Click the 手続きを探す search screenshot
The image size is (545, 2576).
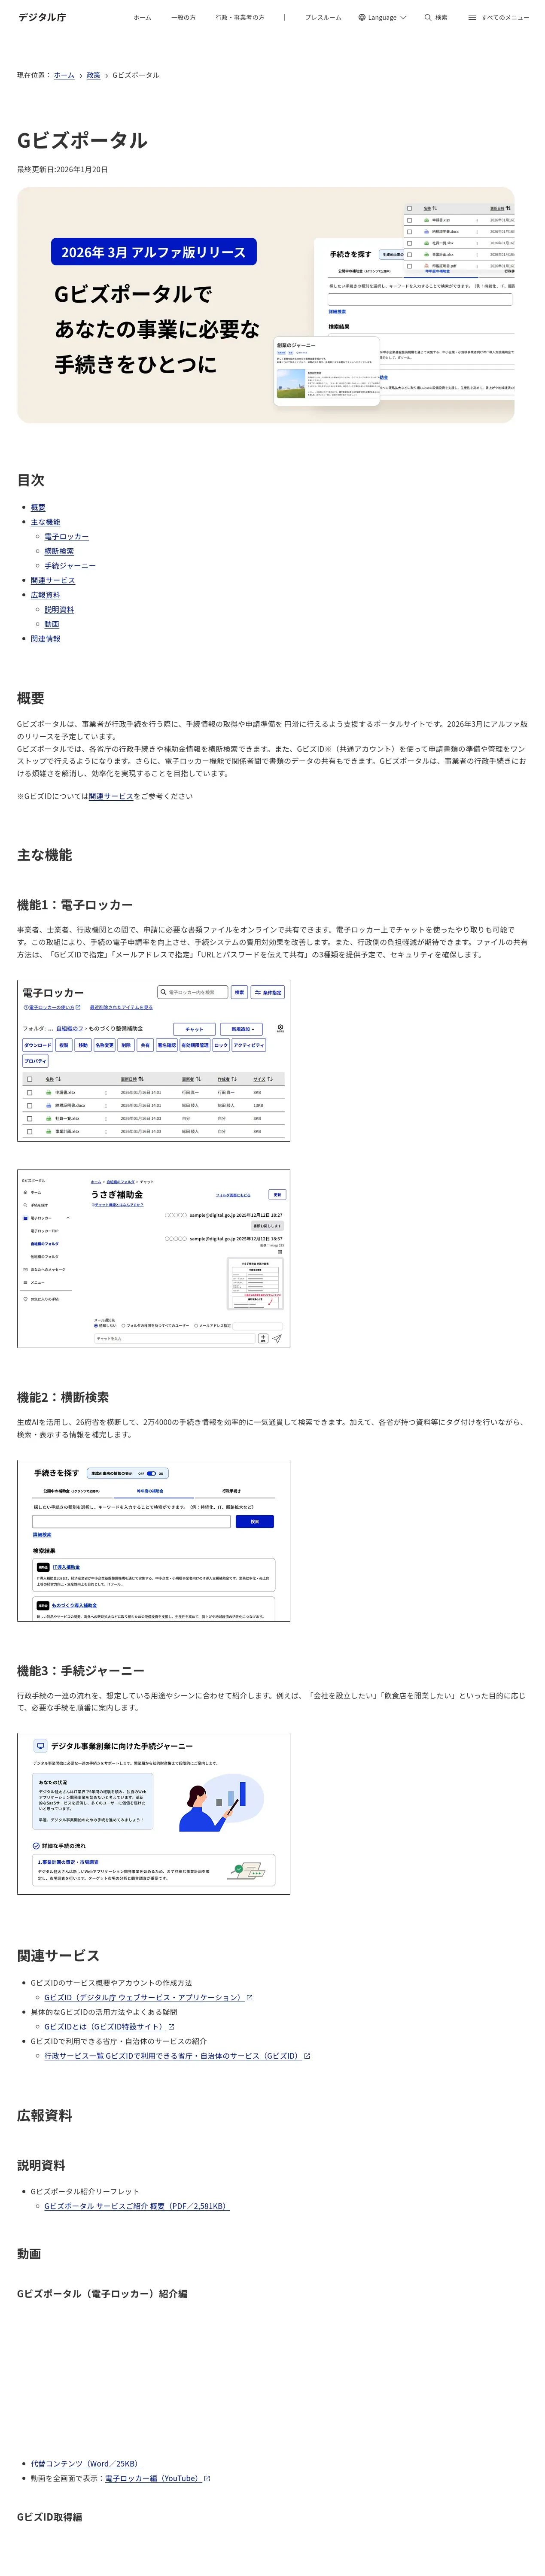pyautogui.click(x=154, y=1540)
